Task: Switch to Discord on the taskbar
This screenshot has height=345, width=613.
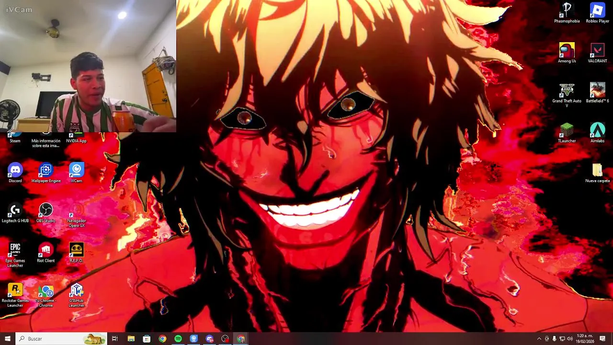Action: [210, 339]
